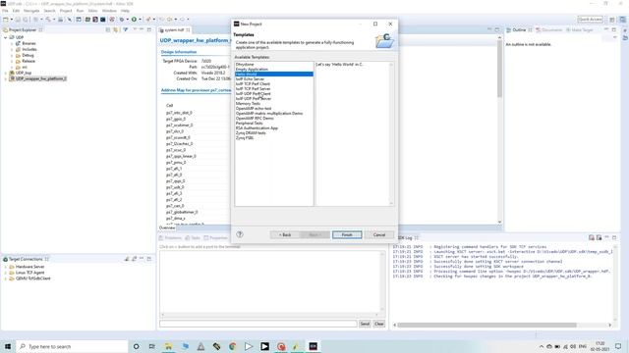The image size is (629, 353).
Task: Select Memory Tests template
Action: (x=274, y=104)
